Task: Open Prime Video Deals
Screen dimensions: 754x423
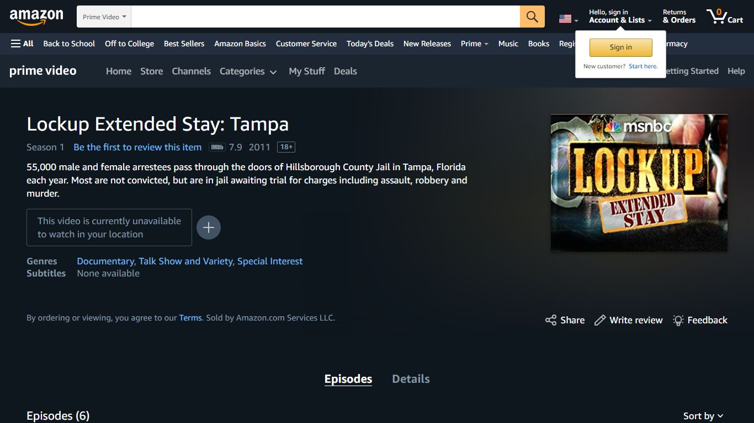Action: [x=346, y=71]
